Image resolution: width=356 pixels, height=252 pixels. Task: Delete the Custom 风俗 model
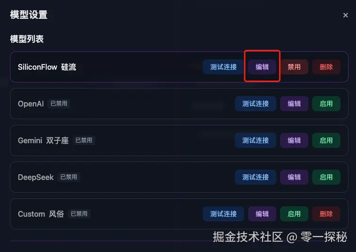click(326, 214)
